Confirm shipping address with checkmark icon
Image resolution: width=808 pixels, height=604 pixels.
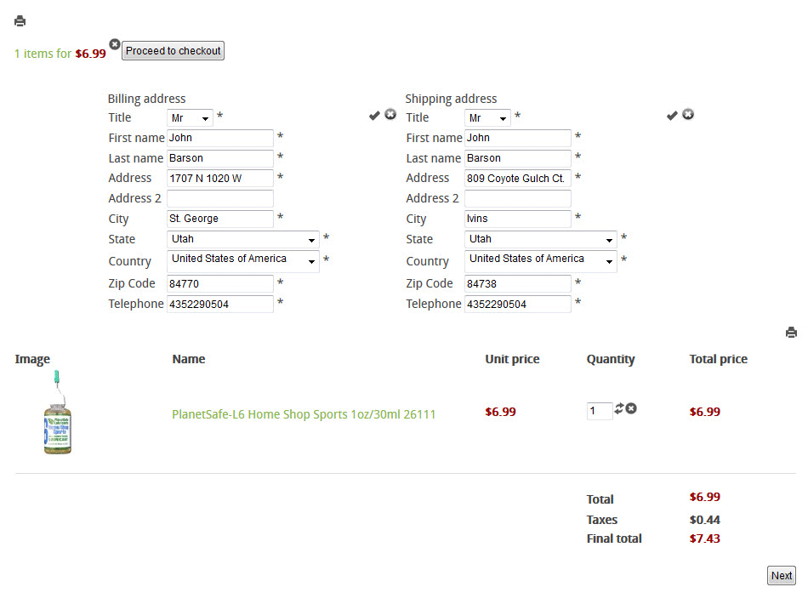[x=672, y=116]
